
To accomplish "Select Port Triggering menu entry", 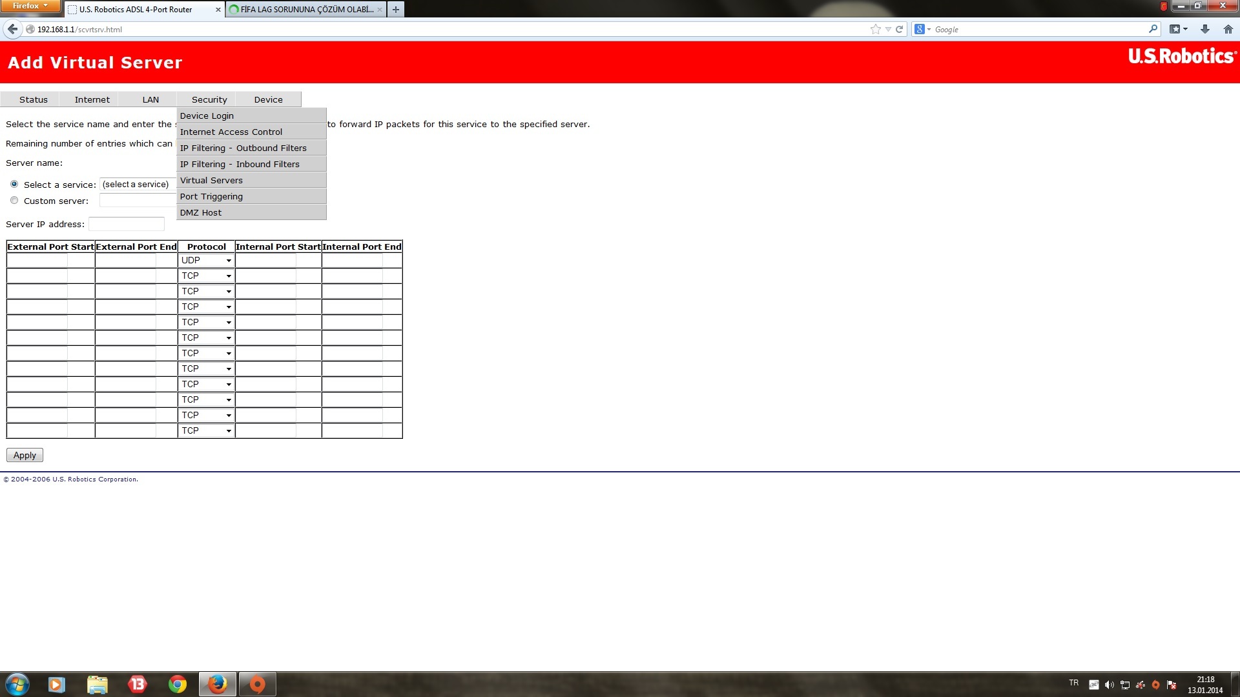I will tap(251, 196).
